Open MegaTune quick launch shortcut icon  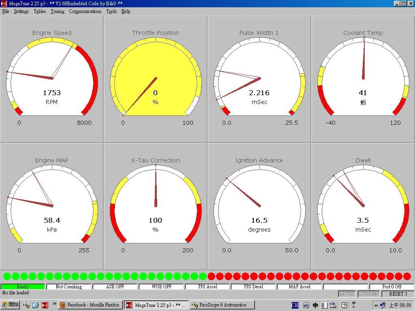coord(45,305)
